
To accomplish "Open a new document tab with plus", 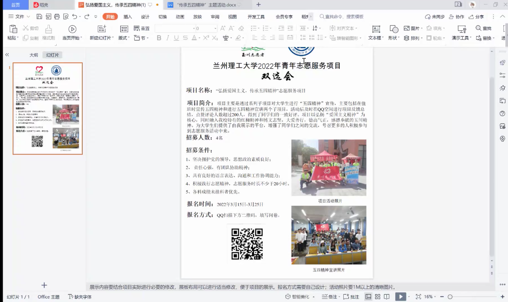I will click(x=258, y=4).
